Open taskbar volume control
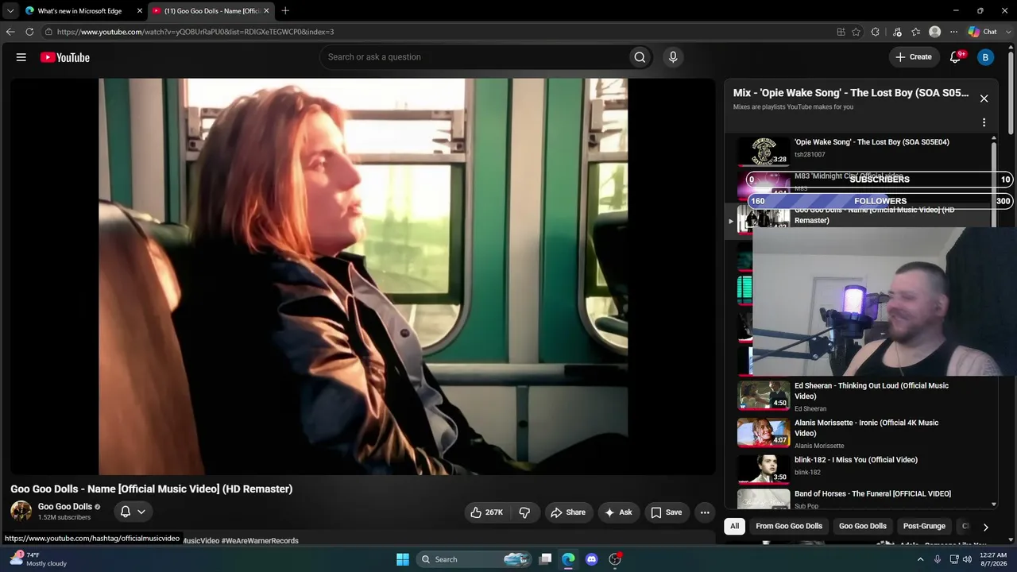This screenshot has height=572, width=1017. [967, 559]
